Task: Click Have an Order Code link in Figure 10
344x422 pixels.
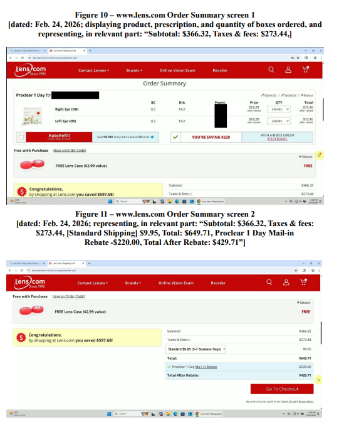Action: 70,151
